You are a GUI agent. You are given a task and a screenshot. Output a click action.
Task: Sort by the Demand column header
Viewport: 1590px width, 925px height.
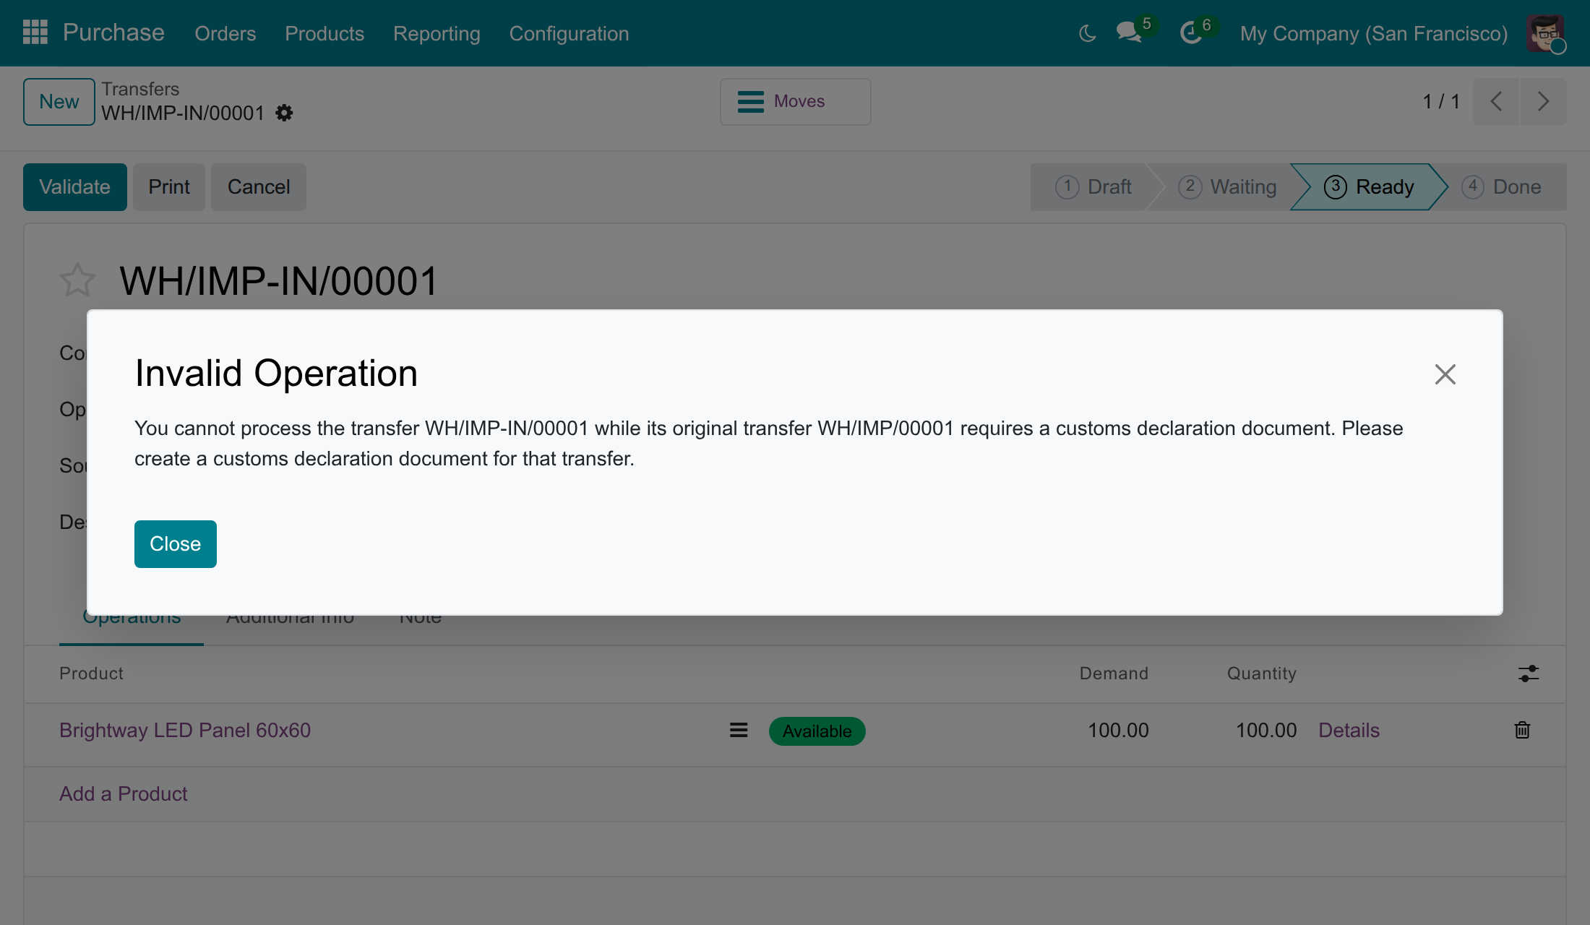[x=1114, y=674]
